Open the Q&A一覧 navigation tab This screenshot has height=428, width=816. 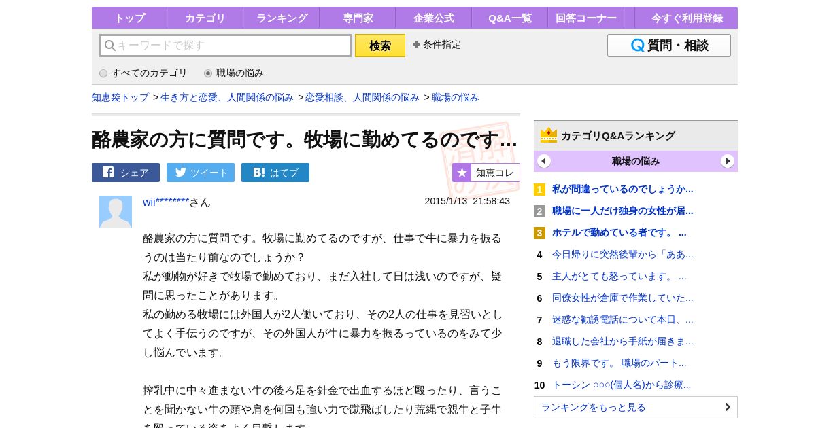point(509,18)
